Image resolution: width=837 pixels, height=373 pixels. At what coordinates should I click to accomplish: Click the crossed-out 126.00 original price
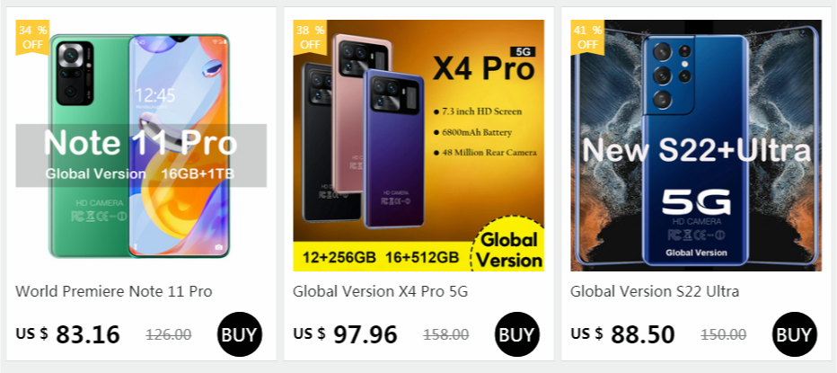coord(169,335)
